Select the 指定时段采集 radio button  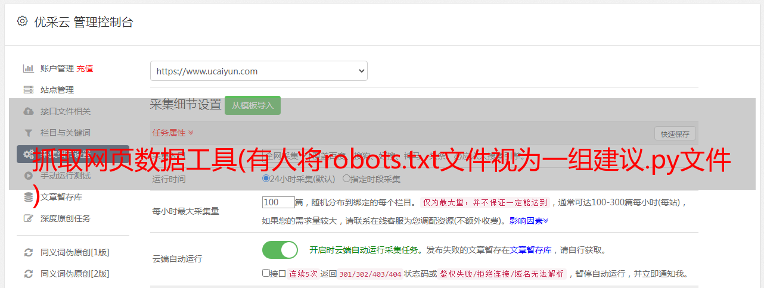pos(346,179)
